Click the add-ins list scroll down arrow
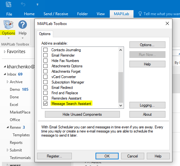 point(121,105)
